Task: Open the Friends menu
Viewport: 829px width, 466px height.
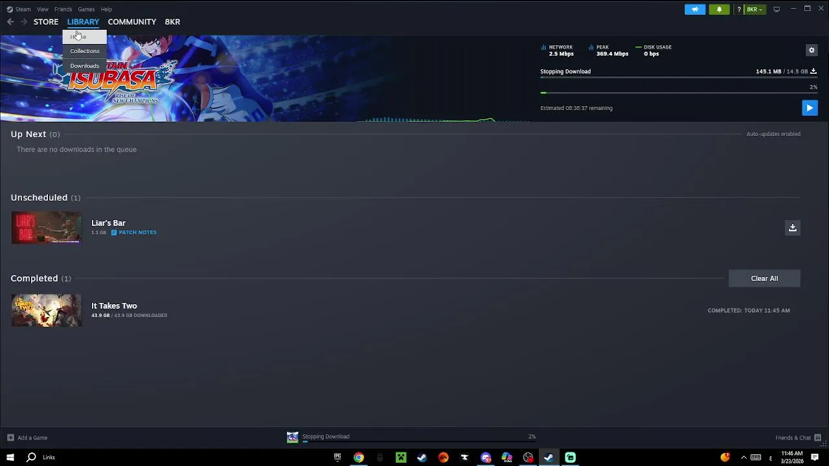Action: [63, 9]
